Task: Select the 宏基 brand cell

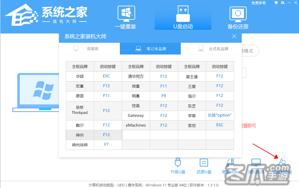Action: pyautogui.click(x=80, y=86)
